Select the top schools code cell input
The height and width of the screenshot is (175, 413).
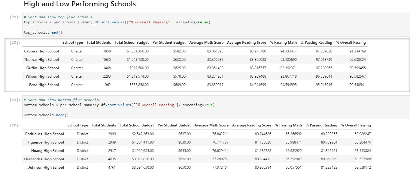point(216,25)
